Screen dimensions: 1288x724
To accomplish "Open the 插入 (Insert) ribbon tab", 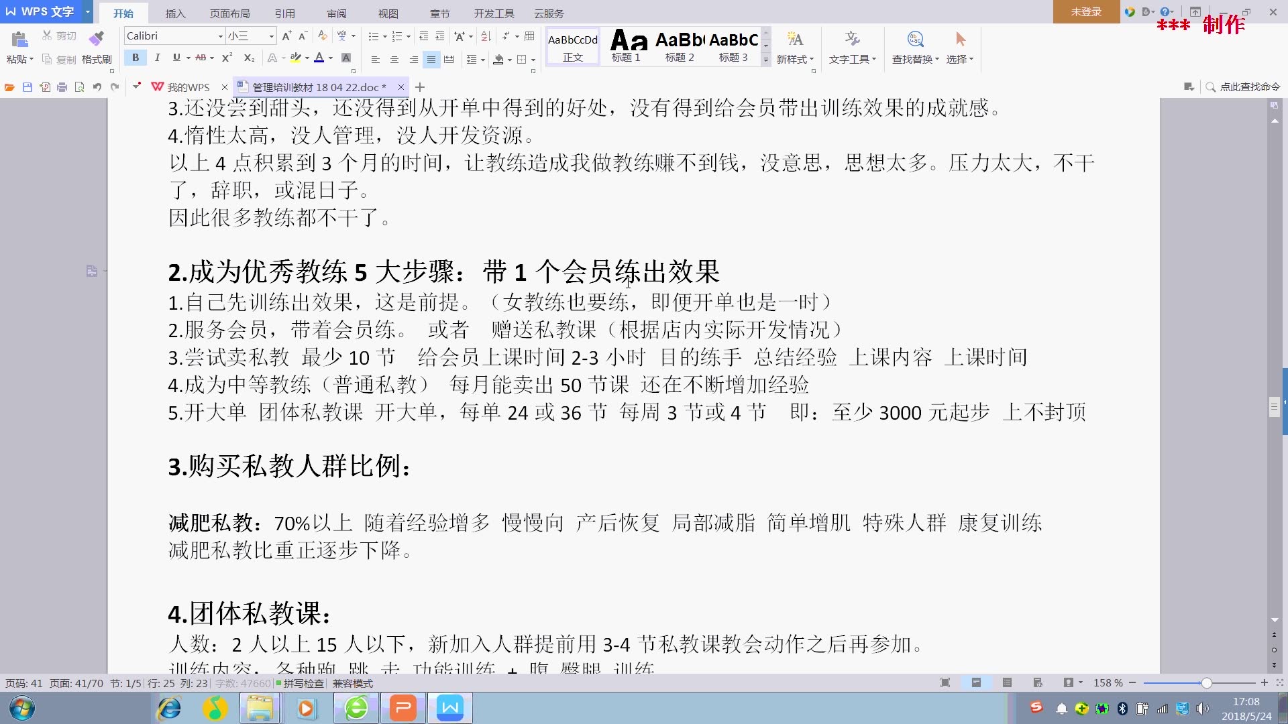I will tap(175, 13).
